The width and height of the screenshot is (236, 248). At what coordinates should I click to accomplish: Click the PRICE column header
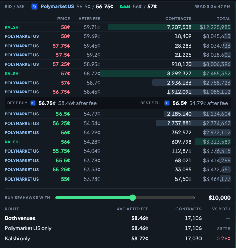(64, 19)
